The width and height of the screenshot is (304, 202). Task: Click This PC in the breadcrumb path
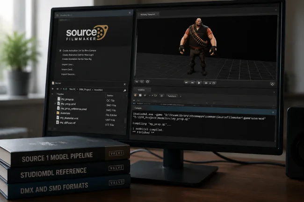click(72, 89)
